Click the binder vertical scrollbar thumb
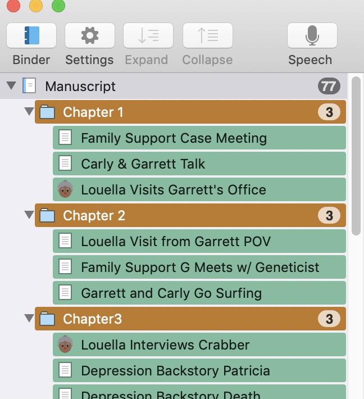 [x=356, y=156]
